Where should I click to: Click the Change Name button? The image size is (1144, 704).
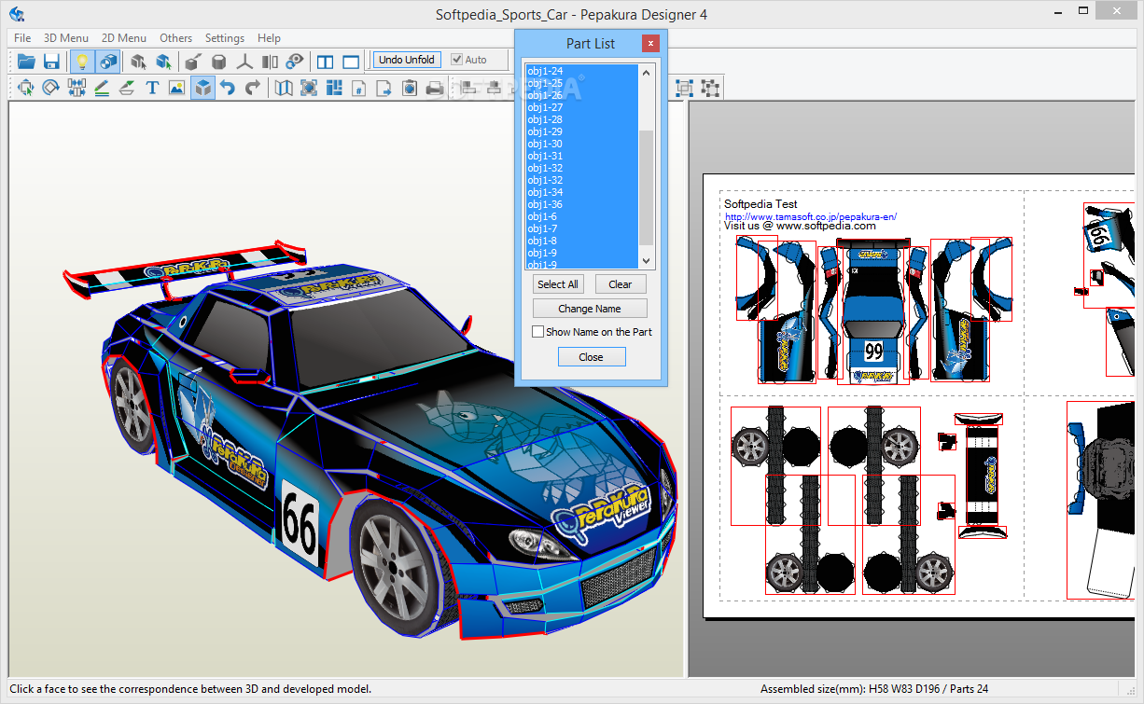coord(590,309)
